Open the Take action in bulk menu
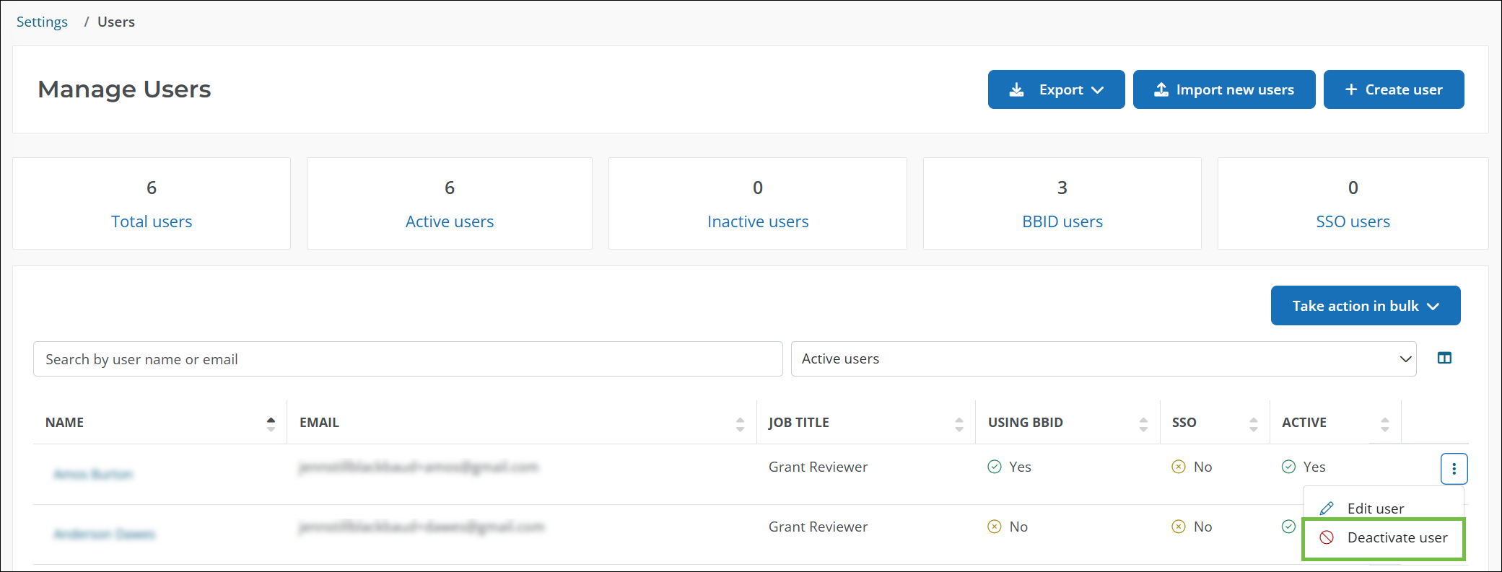Viewport: 1502px width, 572px height. tap(1365, 306)
